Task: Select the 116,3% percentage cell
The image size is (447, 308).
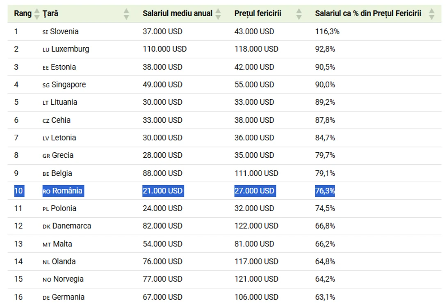Action: (327, 31)
